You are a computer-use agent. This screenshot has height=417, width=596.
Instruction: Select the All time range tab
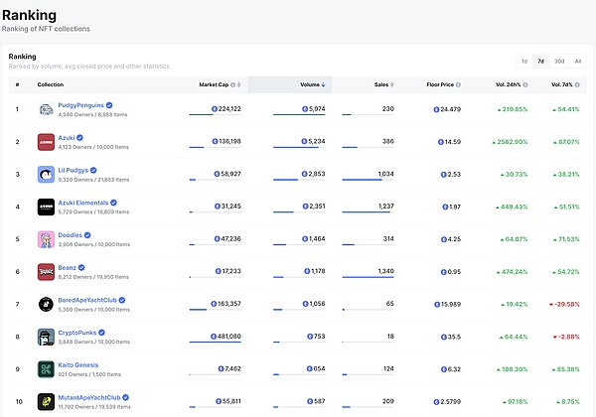point(578,62)
